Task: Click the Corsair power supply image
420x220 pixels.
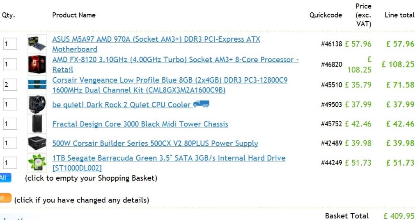Action: (37, 143)
